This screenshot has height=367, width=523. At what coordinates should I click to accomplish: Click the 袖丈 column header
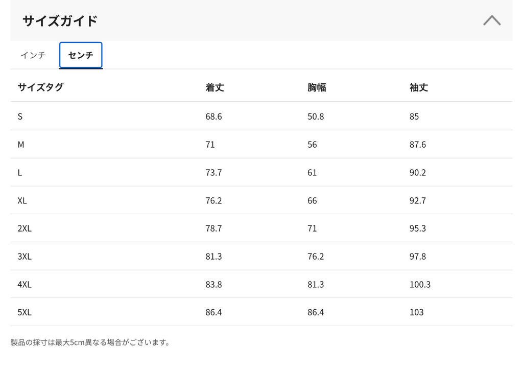419,87
